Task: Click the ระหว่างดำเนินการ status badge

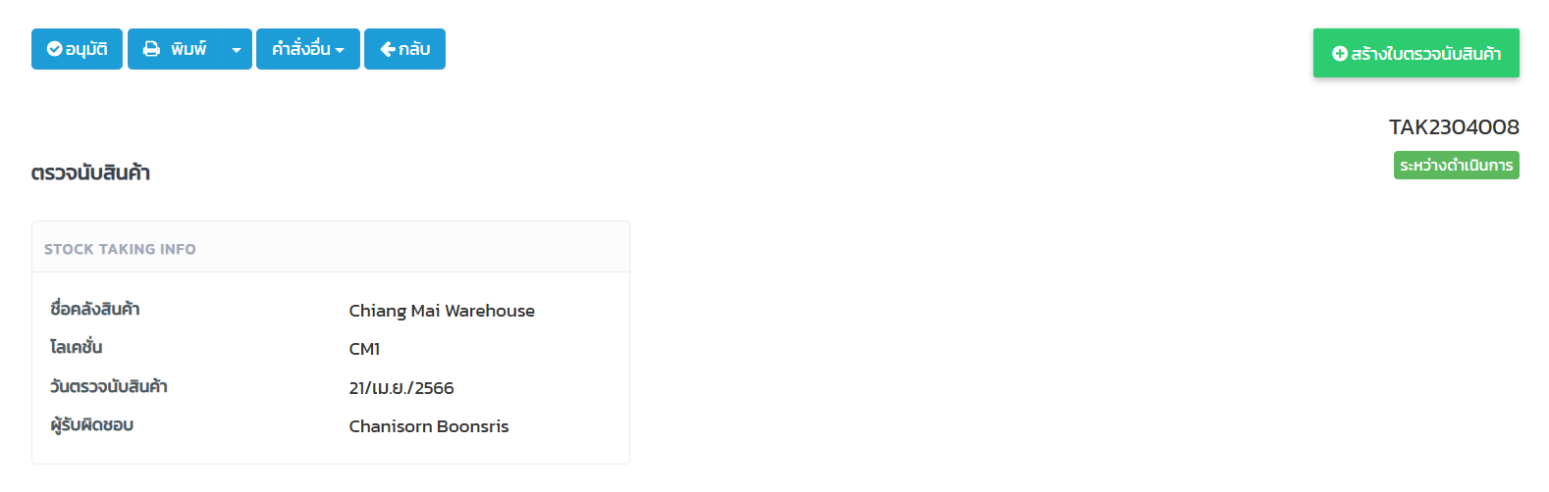Action: click(1457, 166)
